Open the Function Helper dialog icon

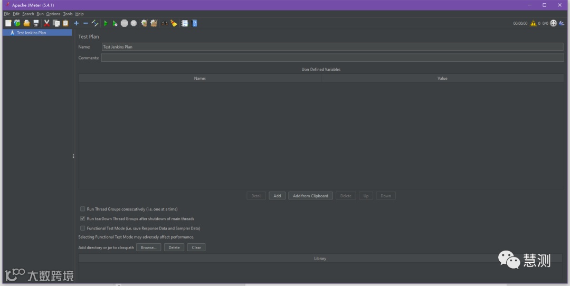[x=184, y=23]
